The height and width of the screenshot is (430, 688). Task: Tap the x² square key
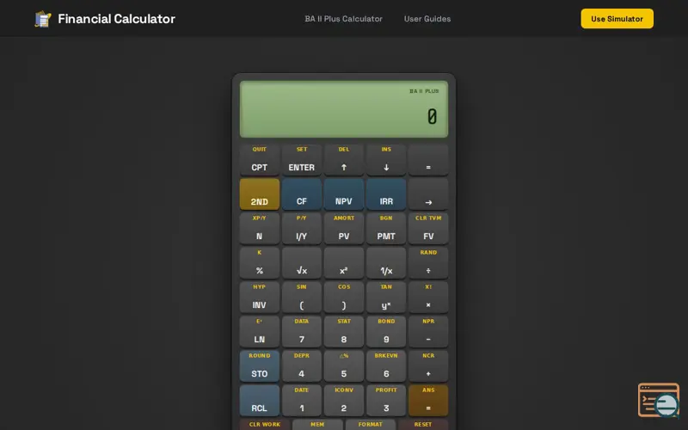pos(343,263)
